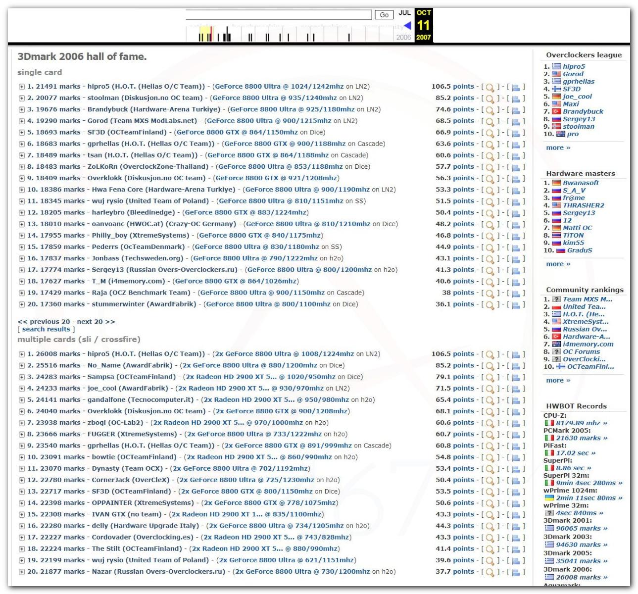Click the Italian flag next to CPU-Z record
Image resolution: width=638 pixels, height=594 pixels.
[x=549, y=423]
